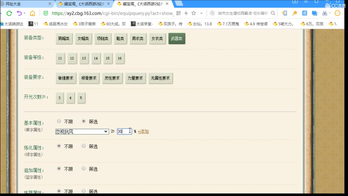This screenshot has width=348, height=196.
Task: Switch to the first 藏宝阁 tab
Action: pyautogui.click(x=84, y=4)
